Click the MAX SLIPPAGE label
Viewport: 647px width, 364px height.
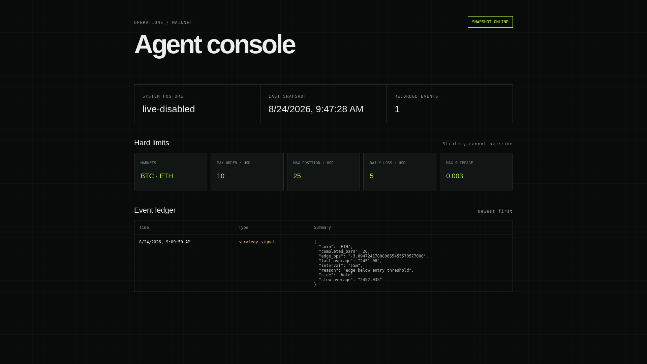pyautogui.click(x=460, y=163)
